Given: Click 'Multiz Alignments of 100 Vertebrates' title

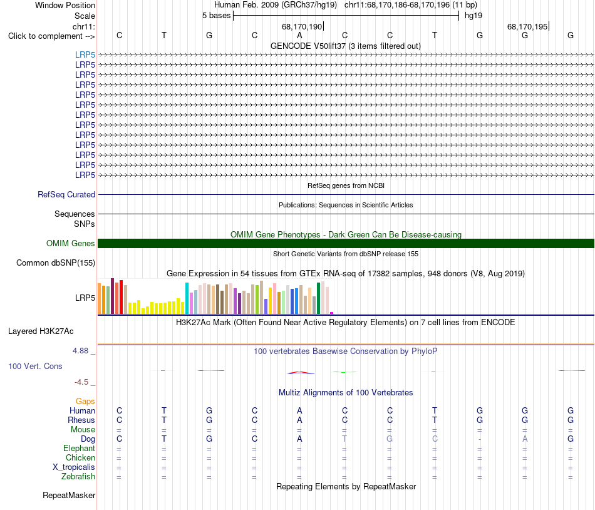Looking at the screenshot, I should point(345,392).
